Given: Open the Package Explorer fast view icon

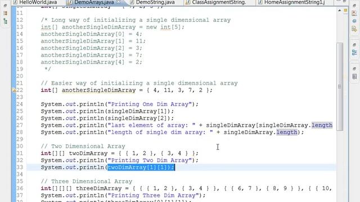Looking at the screenshot, I should (5, 13).
